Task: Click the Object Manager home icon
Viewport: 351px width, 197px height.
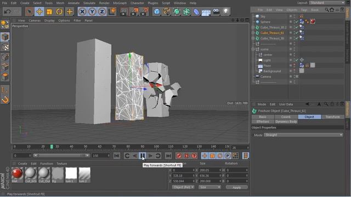Action: 332,10
